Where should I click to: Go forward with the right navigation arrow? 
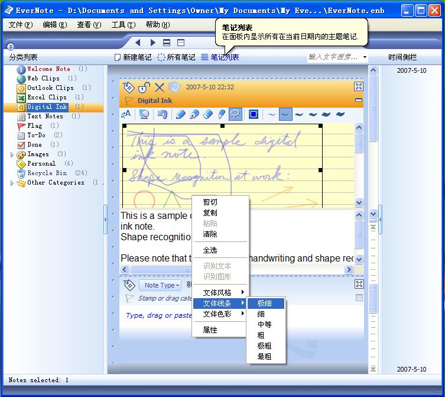[152, 43]
